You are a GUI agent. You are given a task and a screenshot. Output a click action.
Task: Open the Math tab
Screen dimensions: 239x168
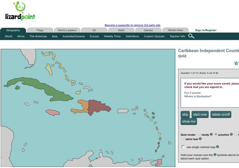(121, 30)
